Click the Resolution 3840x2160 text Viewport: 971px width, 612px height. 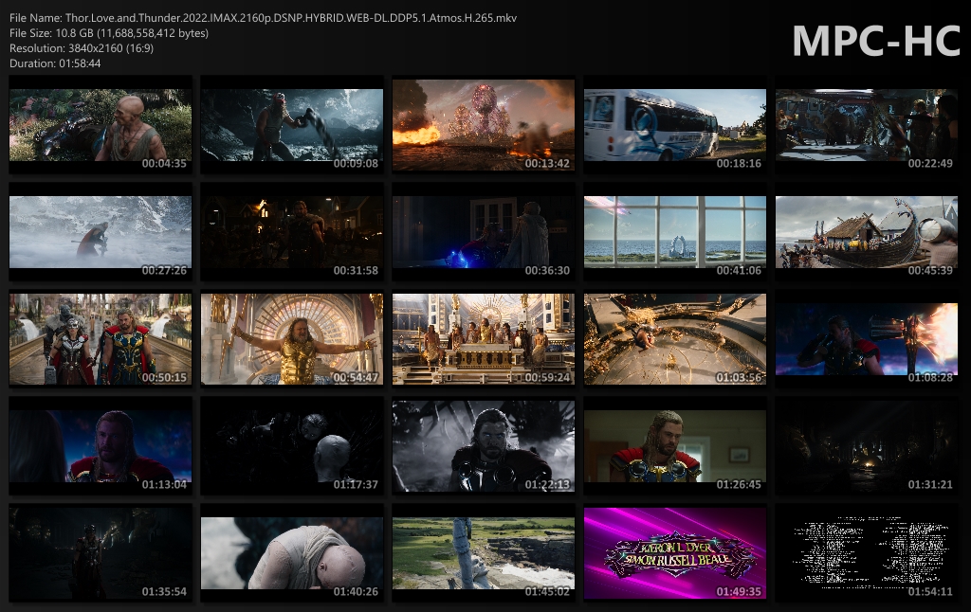coord(82,48)
